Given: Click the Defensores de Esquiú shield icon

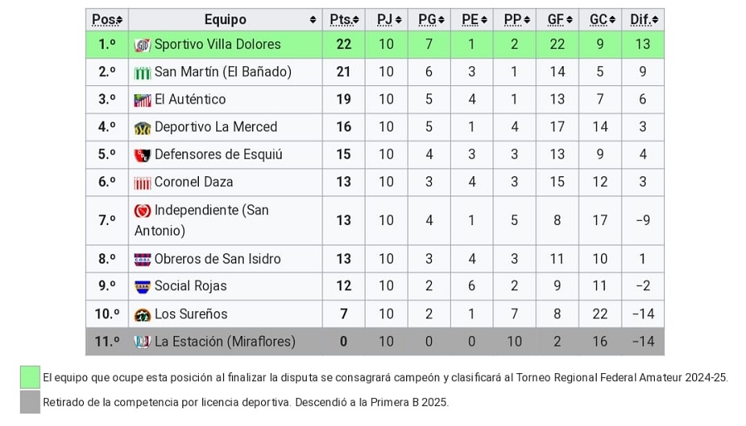Looking at the screenshot, I should [143, 155].
